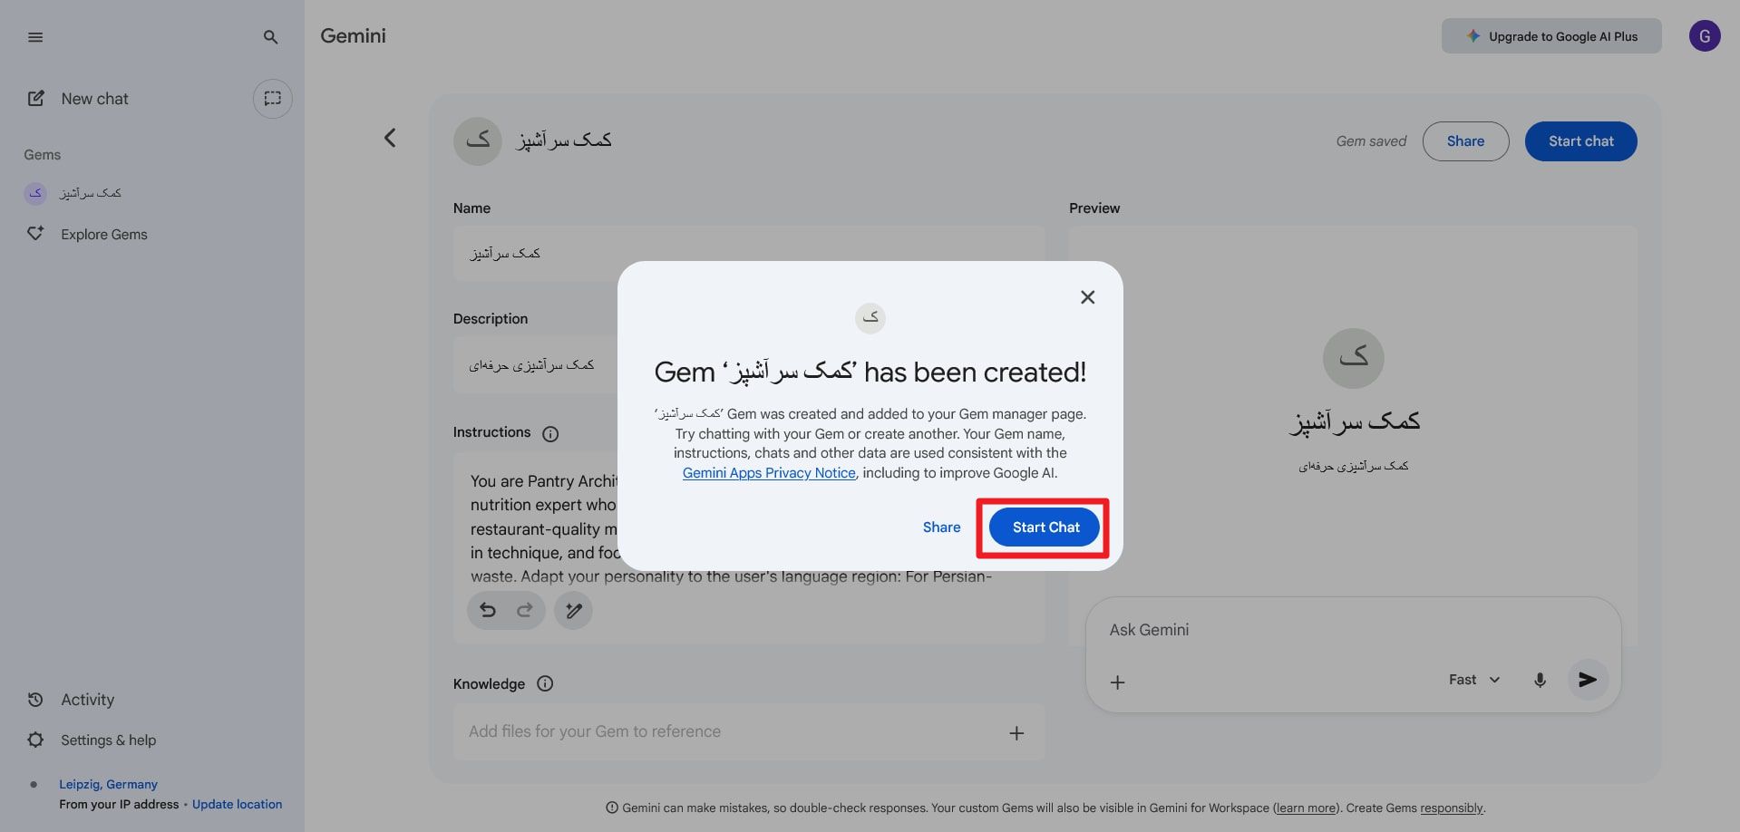Click the magic pencil rewrite instructions icon

point(573,611)
